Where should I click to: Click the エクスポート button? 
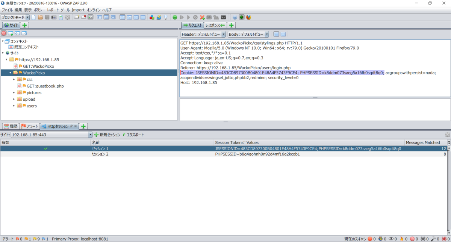[133, 135]
